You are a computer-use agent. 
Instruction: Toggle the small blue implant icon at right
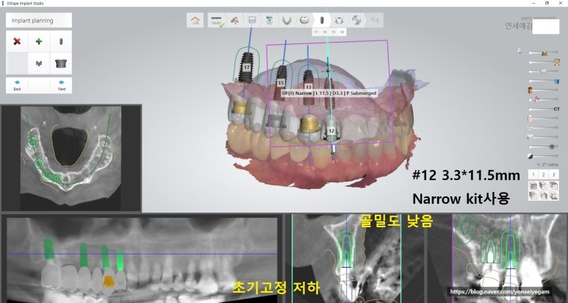[x=520, y=51]
